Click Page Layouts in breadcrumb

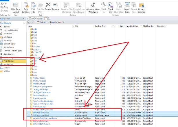point(56,22)
